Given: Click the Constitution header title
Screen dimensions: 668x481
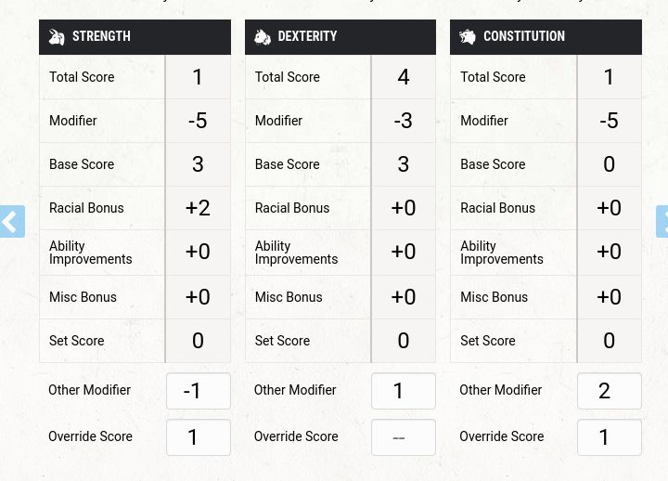Looking at the screenshot, I should click(x=523, y=37).
